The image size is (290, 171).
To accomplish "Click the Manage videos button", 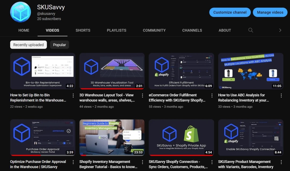I will (x=270, y=12).
